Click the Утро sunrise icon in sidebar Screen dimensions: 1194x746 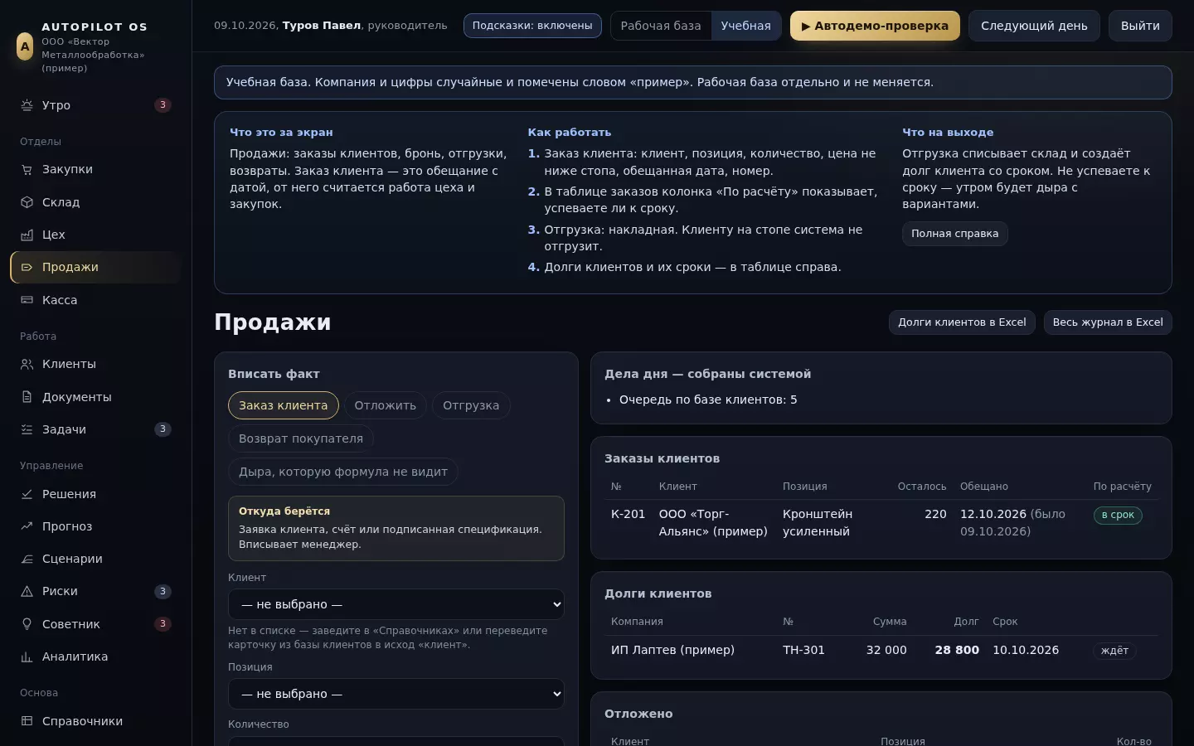27,105
